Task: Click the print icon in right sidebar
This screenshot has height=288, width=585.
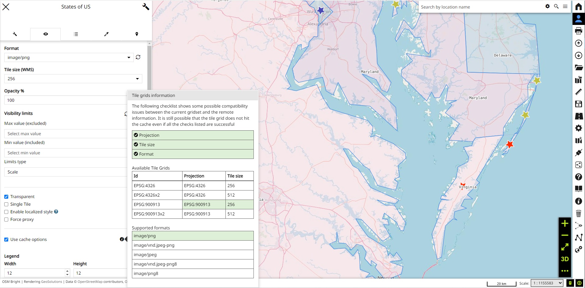Action: click(578, 31)
